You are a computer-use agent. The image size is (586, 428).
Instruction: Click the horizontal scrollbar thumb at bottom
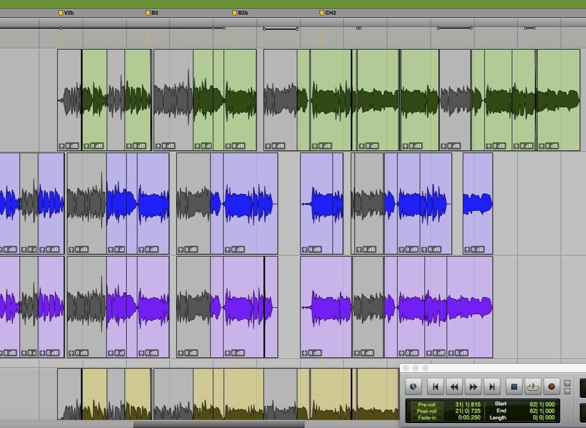[x=218, y=424]
